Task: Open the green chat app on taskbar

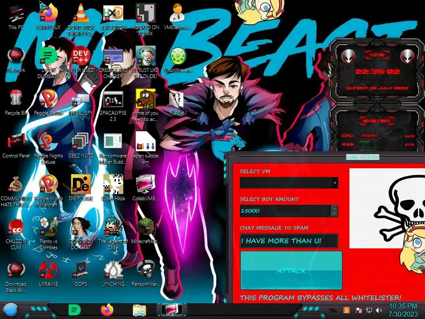Action: click(74, 310)
